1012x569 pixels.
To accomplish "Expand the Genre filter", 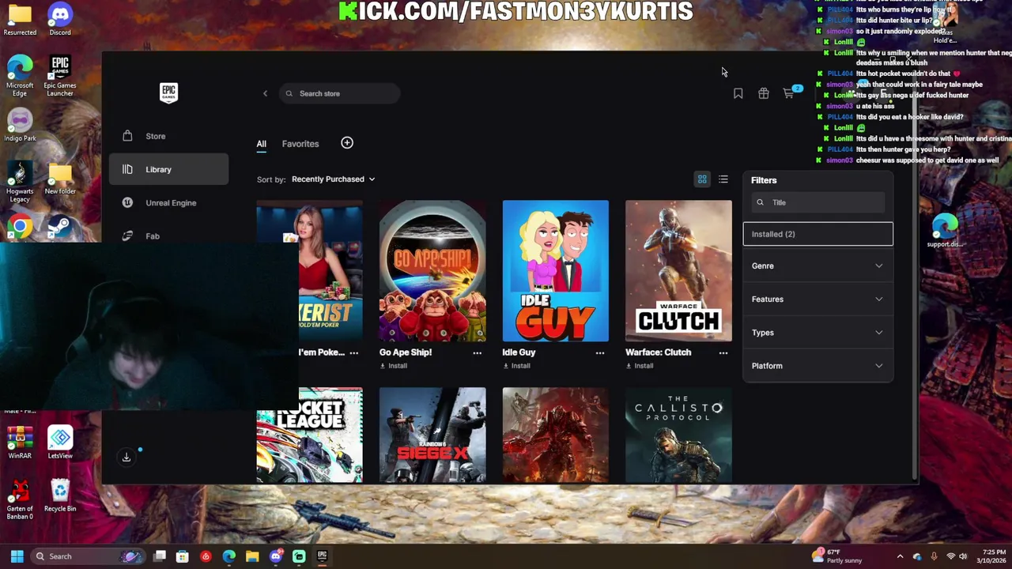I will coord(818,266).
